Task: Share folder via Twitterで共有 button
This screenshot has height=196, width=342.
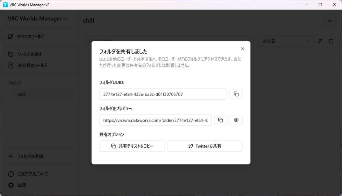Action: coord(204,146)
